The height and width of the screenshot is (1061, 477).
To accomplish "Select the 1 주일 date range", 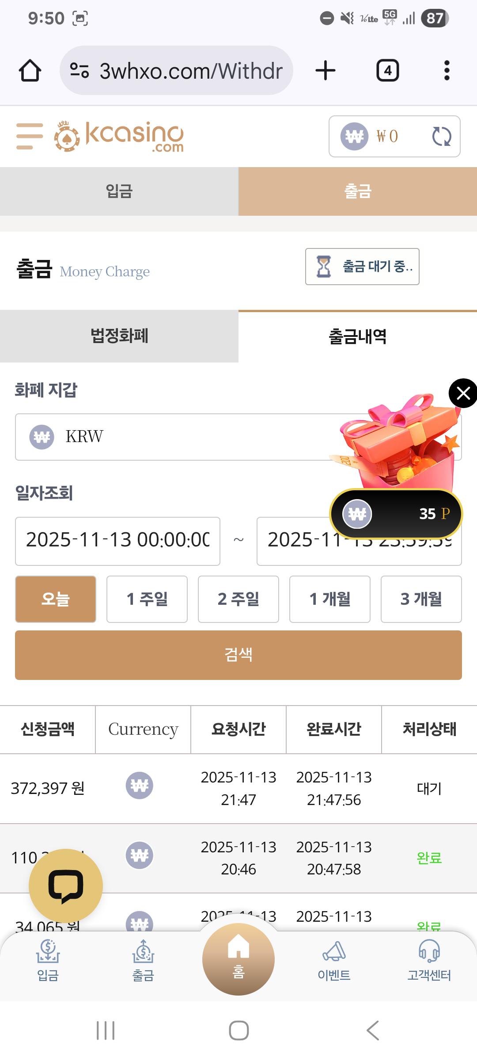I will [147, 599].
